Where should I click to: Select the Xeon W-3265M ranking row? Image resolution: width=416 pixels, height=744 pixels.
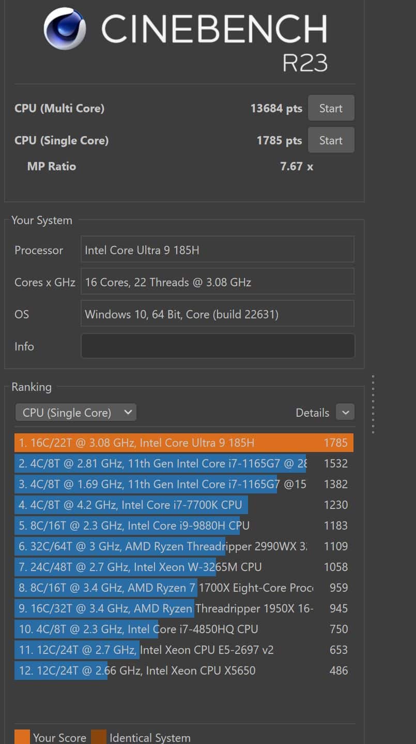pyautogui.click(x=184, y=567)
